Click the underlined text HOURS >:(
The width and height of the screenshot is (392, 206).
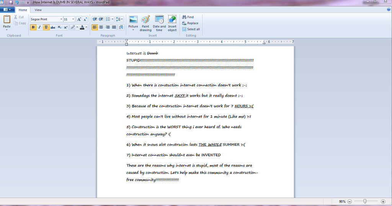tap(244, 106)
